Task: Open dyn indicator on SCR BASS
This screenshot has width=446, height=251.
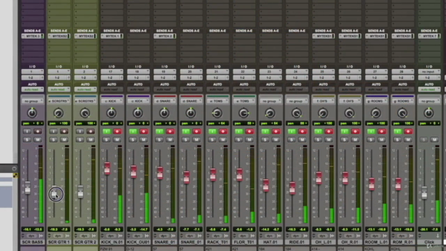Action: 31,236
